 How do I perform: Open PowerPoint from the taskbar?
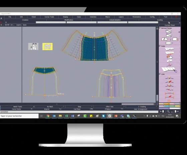pyautogui.click(x=116, y=116)
